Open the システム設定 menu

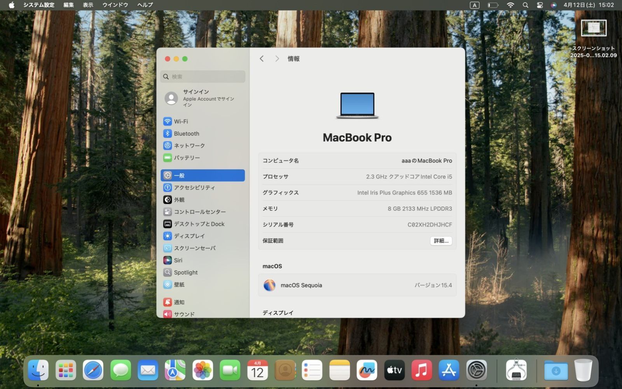tap(39, 5)
